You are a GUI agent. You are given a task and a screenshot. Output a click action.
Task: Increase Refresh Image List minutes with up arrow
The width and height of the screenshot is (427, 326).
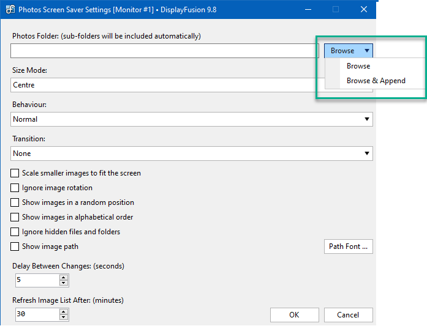coord(64,311)
